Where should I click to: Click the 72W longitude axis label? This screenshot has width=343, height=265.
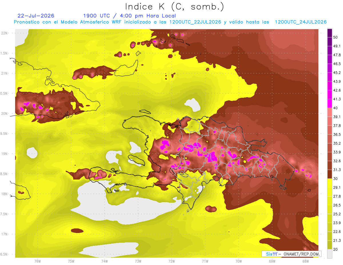171,261
